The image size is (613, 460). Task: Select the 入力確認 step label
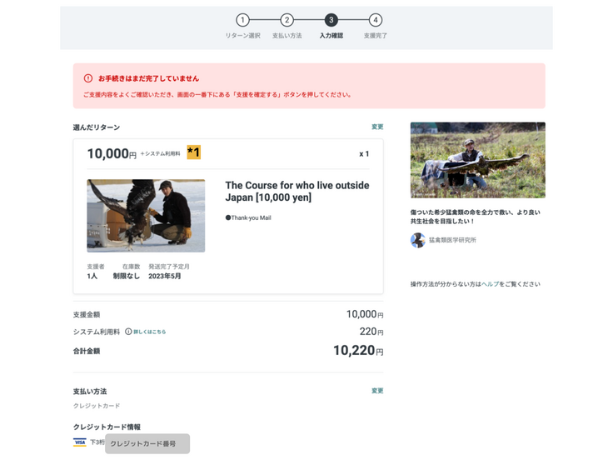point(331,36)
